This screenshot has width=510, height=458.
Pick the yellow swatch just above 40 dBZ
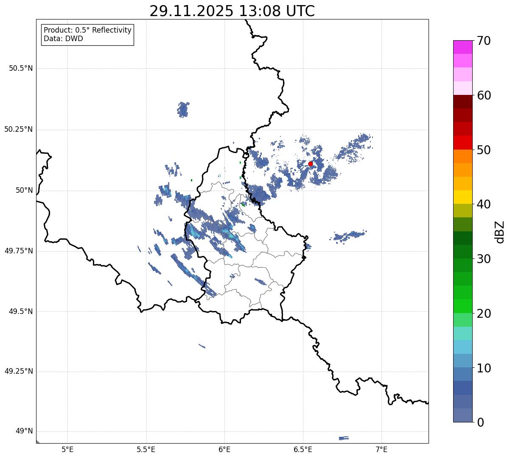[463, 197]
